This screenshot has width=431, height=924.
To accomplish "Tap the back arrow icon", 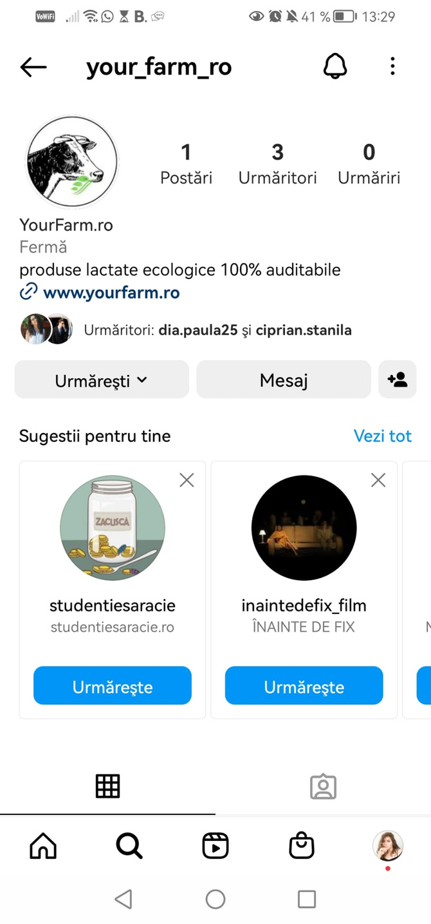I will coord(33,66).
